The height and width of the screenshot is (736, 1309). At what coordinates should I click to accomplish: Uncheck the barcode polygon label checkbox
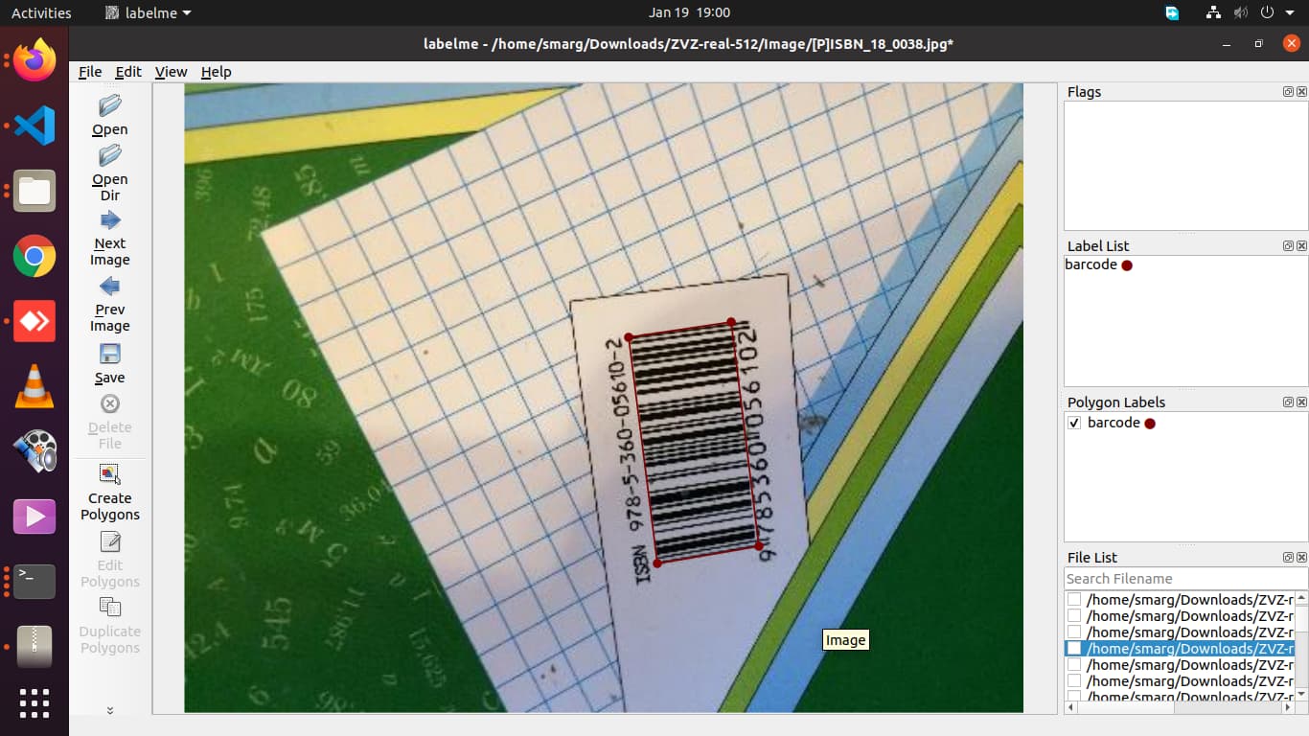1074,423
